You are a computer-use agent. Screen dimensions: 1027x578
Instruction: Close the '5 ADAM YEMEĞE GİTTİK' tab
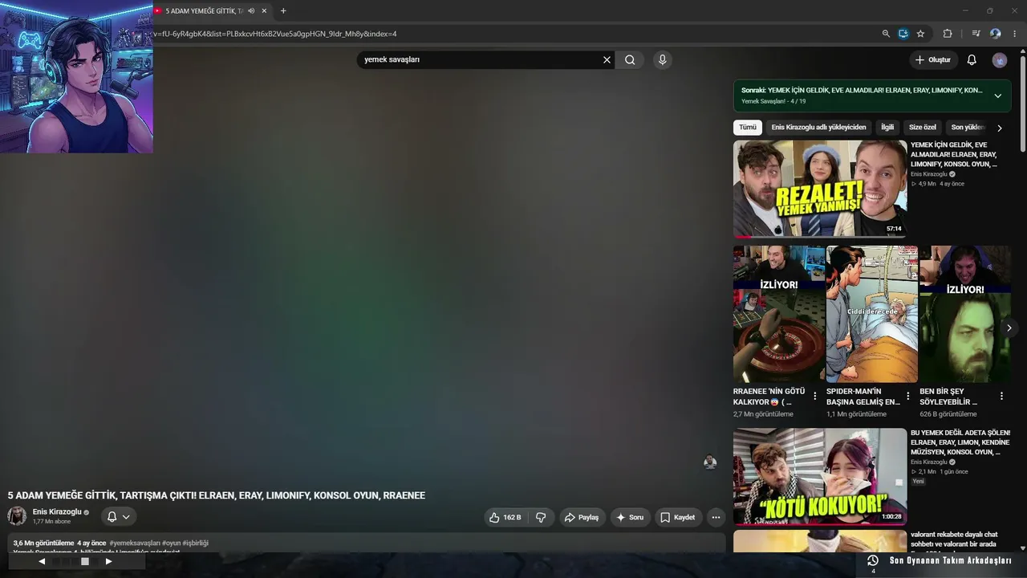[x=264, y=11]
